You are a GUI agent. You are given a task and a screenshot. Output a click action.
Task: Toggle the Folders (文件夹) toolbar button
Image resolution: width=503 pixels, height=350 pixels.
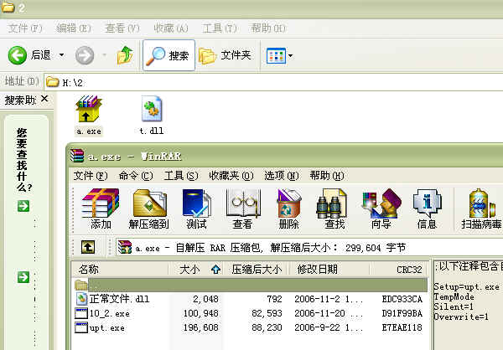pos(226,55)
